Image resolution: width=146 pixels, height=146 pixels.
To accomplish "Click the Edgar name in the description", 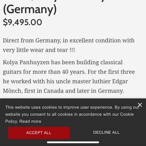I will point(120,81).
